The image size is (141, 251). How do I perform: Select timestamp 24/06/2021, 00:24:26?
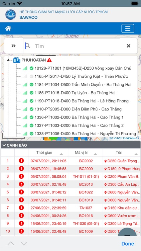coord(48,216)
